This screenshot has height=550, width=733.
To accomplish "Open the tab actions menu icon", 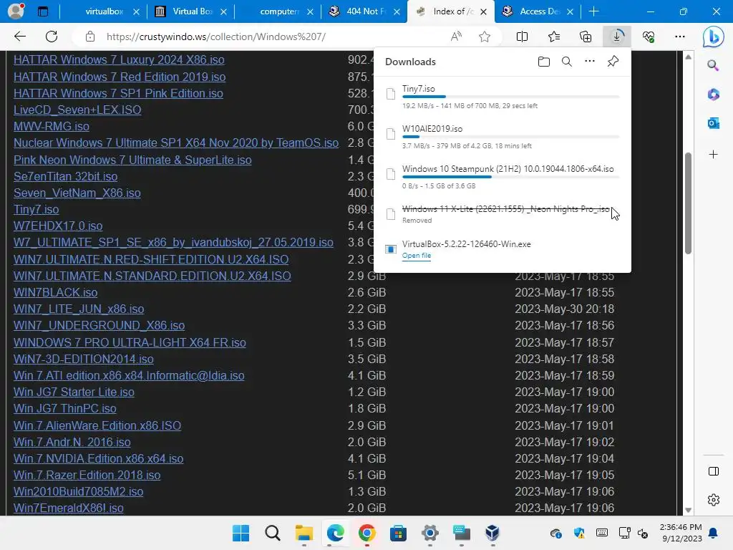I will click(43, 11).
